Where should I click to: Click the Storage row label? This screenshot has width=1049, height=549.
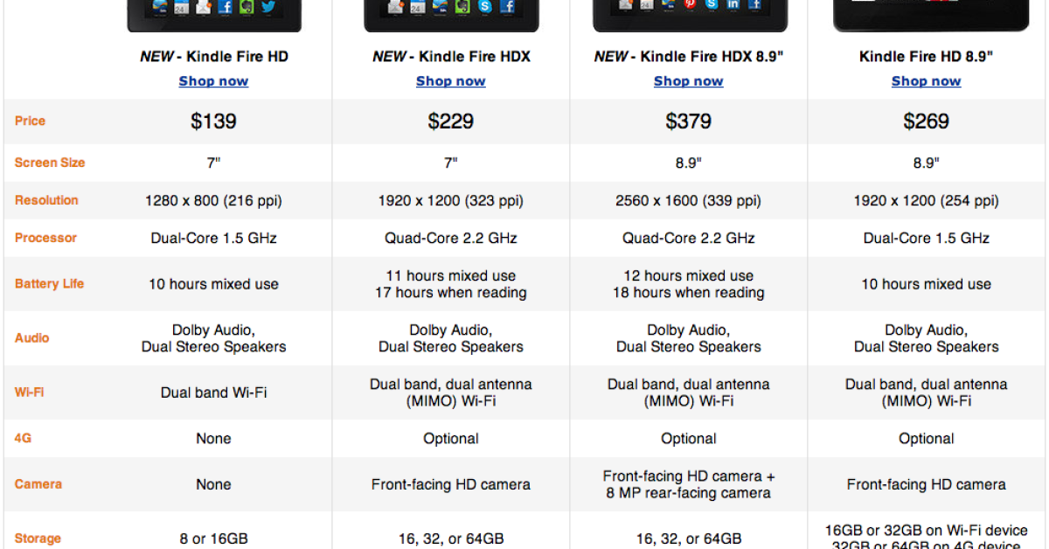click(38, 539)
